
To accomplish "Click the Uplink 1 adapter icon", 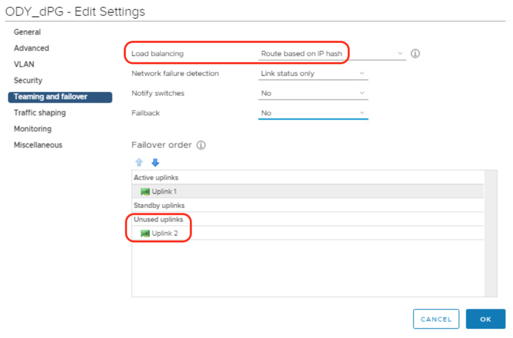I will [145, 192].
